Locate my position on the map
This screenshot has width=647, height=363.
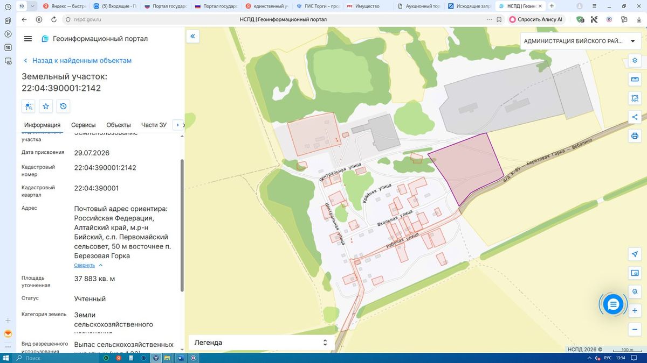pyautogui.click(x=635, y=254)
